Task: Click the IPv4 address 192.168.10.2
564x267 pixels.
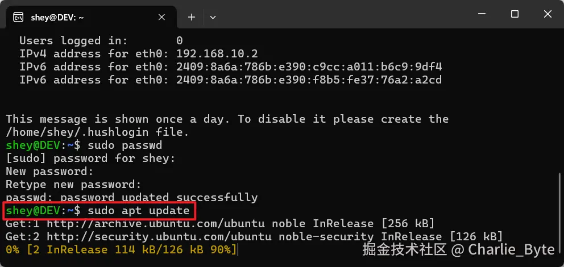Action: (x=217, y=54)
